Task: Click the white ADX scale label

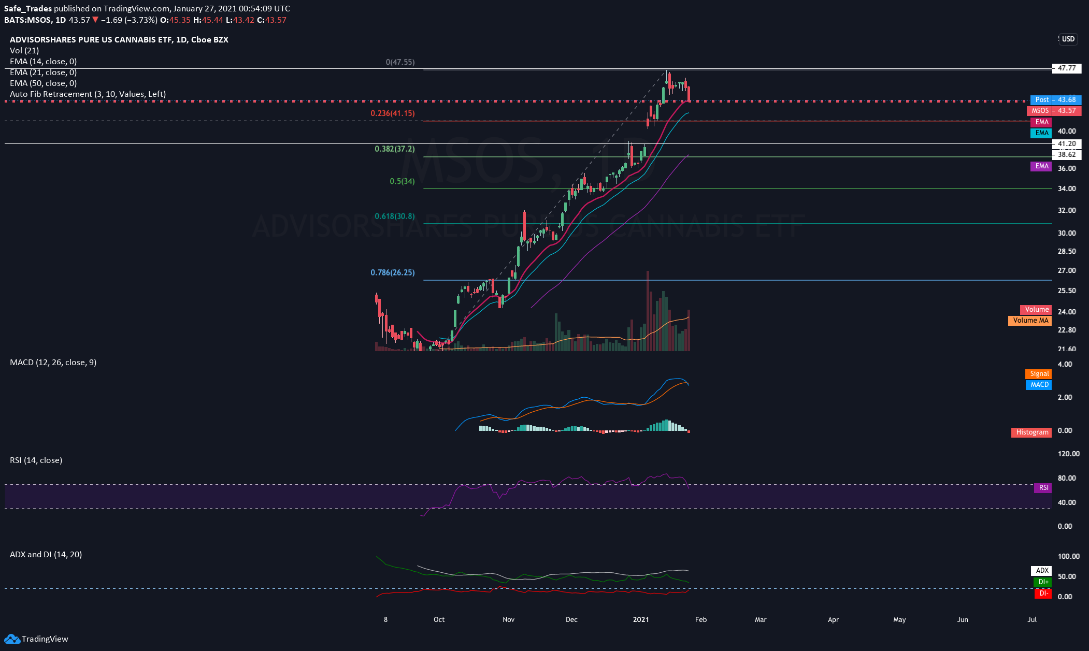Action: click(x=1041, y=571)
